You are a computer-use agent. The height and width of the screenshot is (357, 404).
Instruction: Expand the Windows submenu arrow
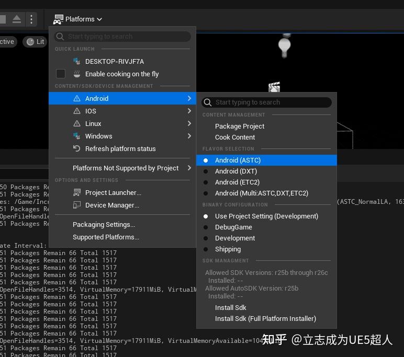coord(189,136)
